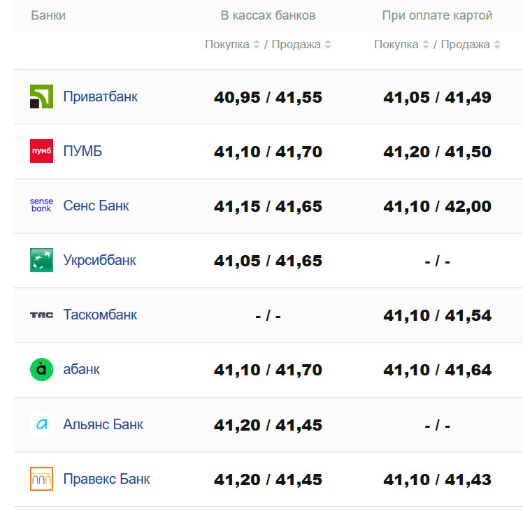Viewport: 523px width, 511px height.
Task: Go to Сенс Банк page
Action: (96, 206)
